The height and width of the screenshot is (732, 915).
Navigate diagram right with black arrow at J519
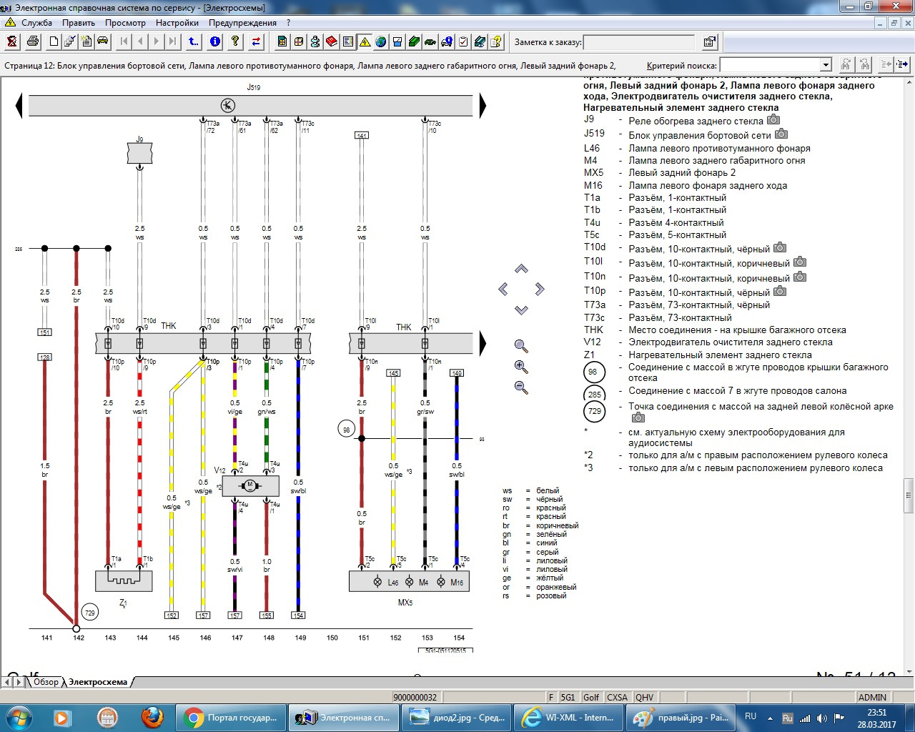pos(483,106)
